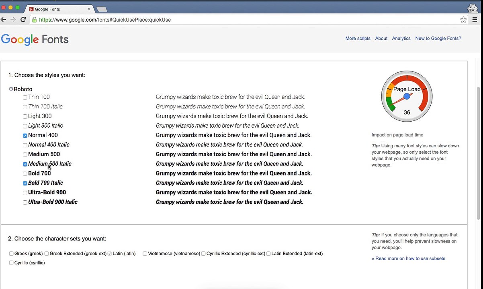Check the Ultra-Bold 900 Italic style

tap(25, 203)
